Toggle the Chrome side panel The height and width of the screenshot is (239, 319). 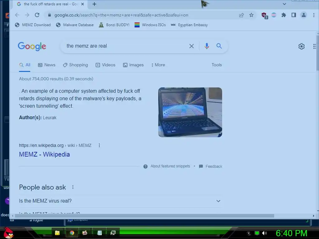click(x=293, y=15)
